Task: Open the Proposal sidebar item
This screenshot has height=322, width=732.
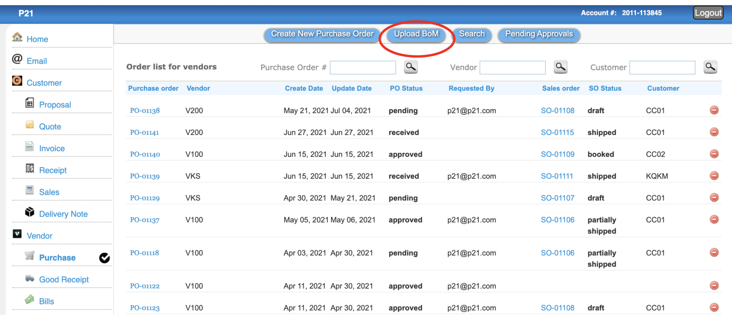Action: click(55, 105)
